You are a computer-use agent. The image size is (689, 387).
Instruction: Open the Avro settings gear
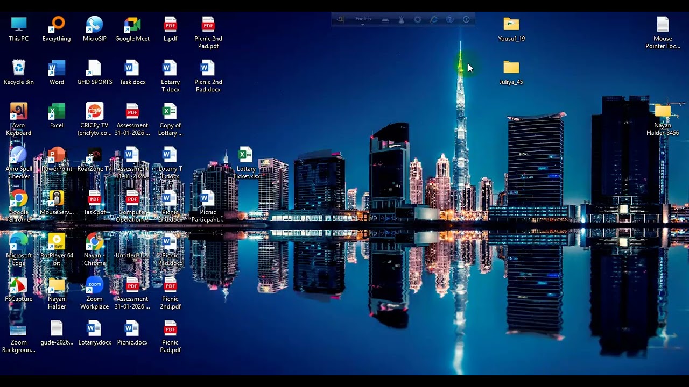418,19
